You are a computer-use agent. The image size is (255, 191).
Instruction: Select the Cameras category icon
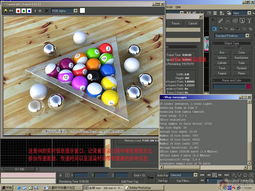click(x=232, y=29)
